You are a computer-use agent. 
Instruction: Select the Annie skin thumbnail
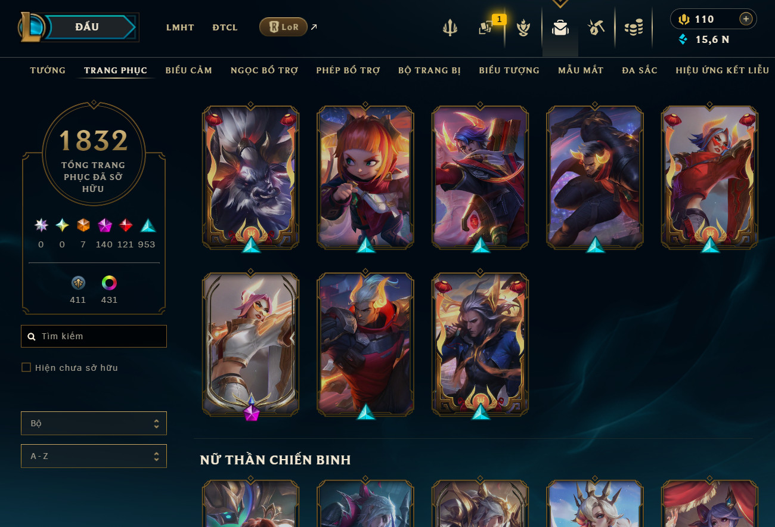point(365,178)
